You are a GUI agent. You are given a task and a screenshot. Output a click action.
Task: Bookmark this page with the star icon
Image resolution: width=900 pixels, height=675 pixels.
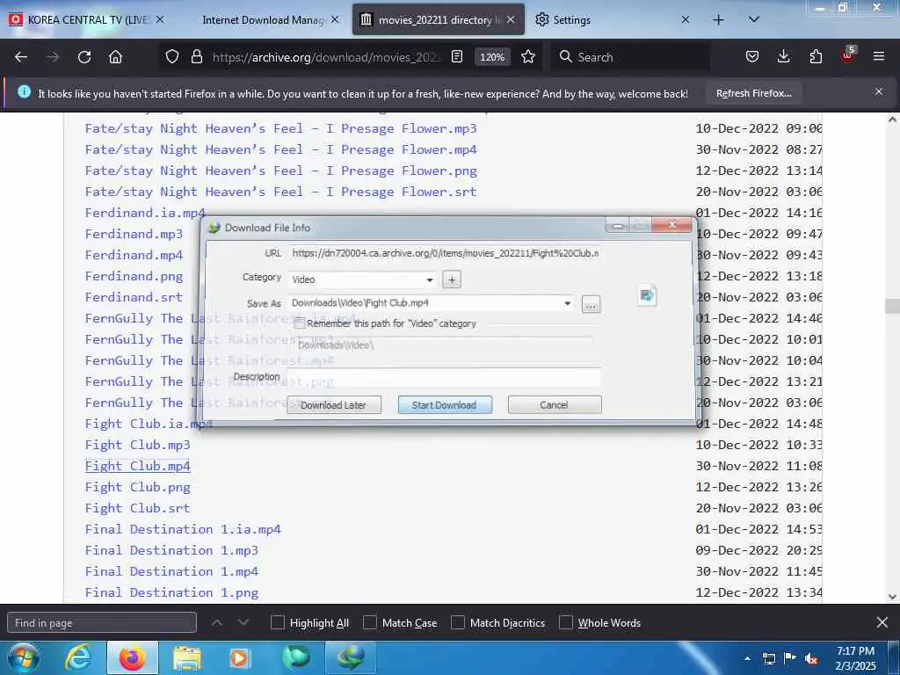[528, 57]
